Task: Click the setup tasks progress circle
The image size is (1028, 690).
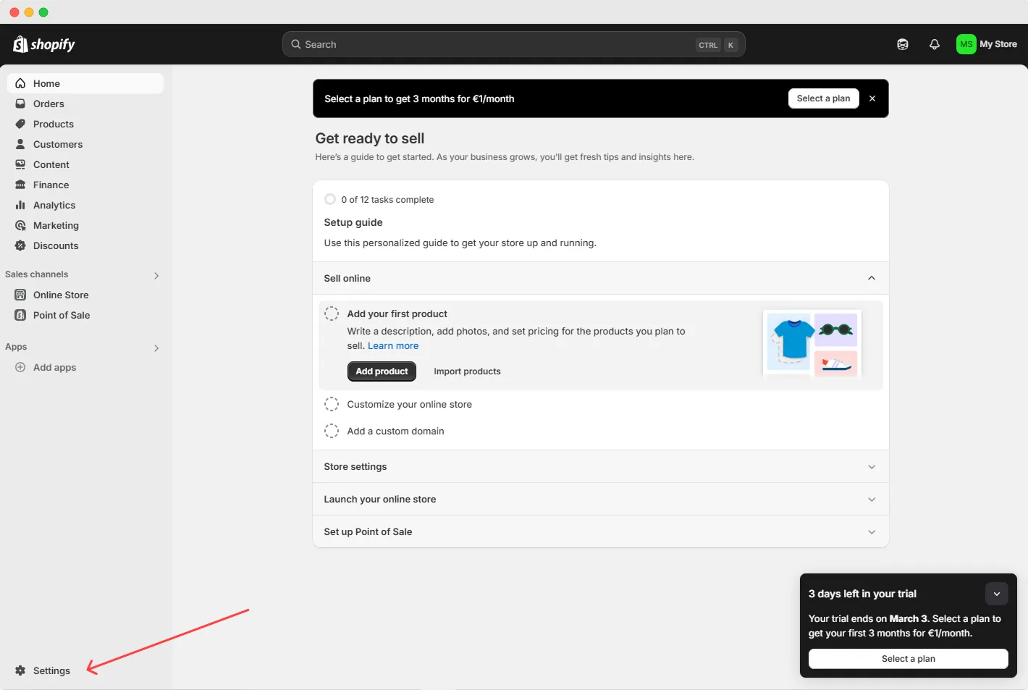Action: point(330,199)
